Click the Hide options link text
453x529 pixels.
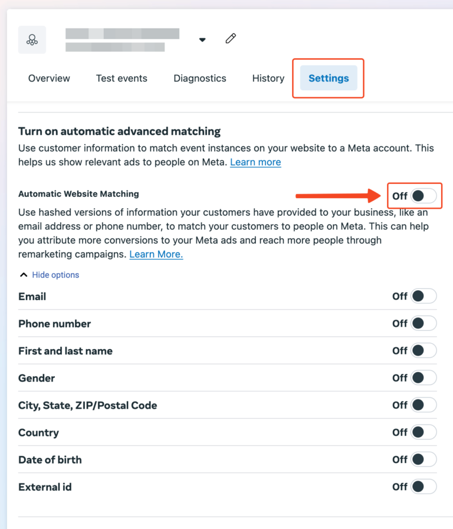(55, 275)
